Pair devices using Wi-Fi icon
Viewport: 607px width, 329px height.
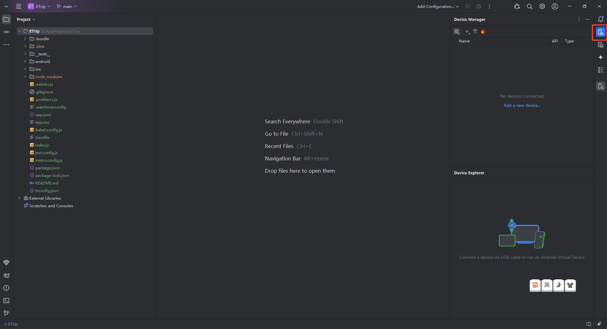[x=475, y=31]
